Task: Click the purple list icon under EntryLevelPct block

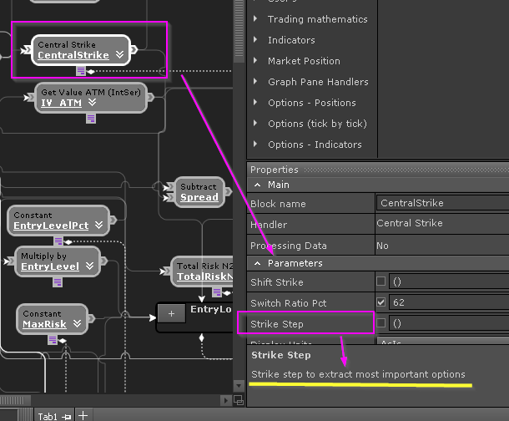Action: pyautogui.click(x=56, y=240)
